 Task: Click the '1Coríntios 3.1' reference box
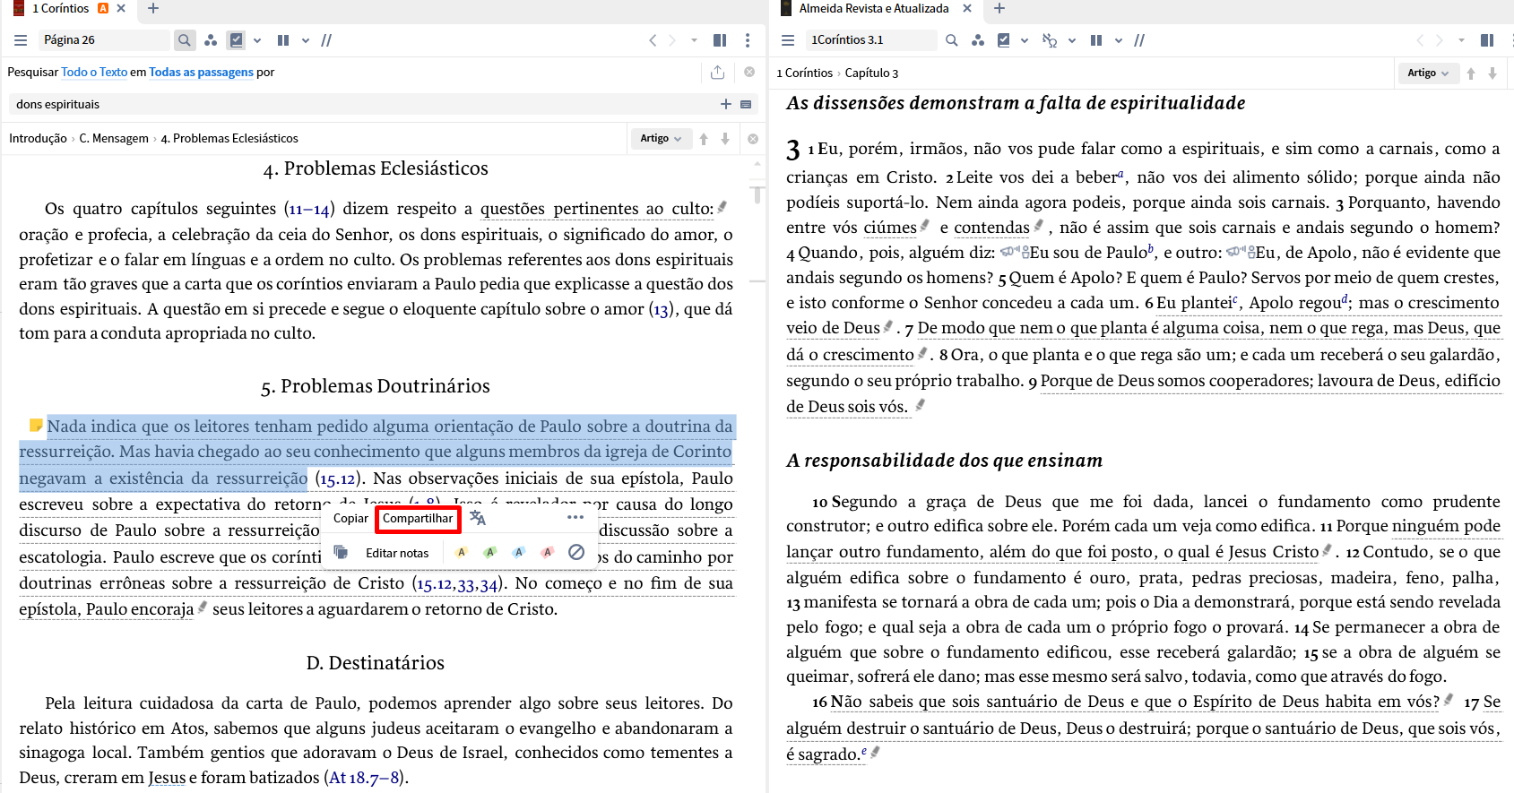click(869, 40)
